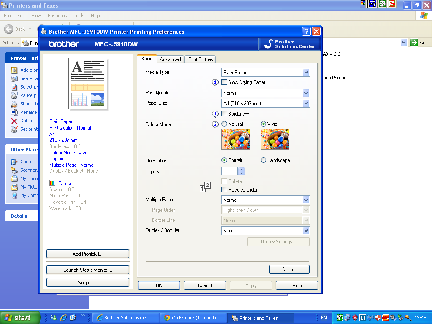Enable the Slow Drying Paper checkbox

[x=224, y=82]
